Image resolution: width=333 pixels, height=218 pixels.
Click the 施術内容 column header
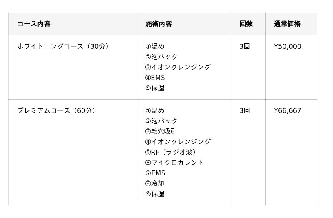(159, 24)
